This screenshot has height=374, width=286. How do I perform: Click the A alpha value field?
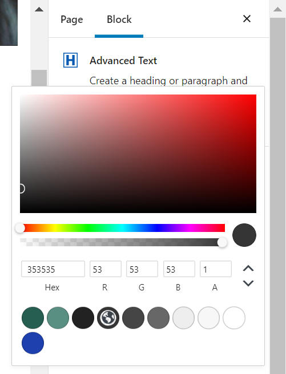[216, 269]
